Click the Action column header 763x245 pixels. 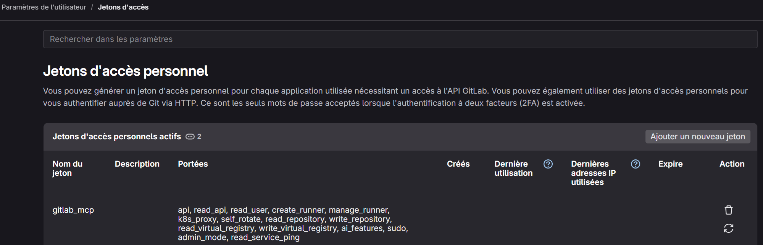coord(732,164)
